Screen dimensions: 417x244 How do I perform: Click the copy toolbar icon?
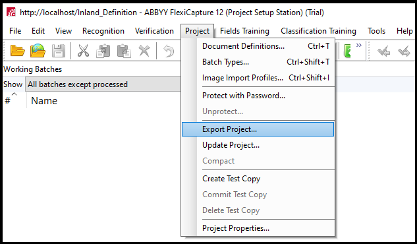[x=103, y=51]
